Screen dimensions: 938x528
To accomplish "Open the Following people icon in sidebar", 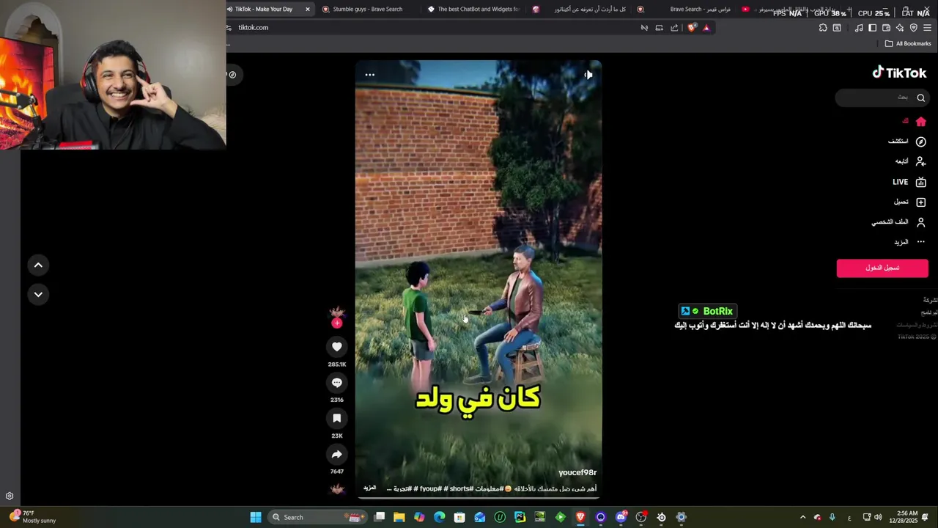I will [921, 161].
